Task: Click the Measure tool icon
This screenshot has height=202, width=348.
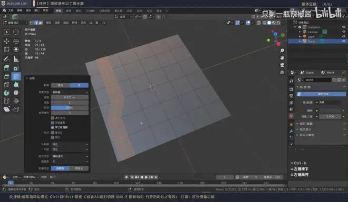Action: pyautogui.click(x=16, y=59)
